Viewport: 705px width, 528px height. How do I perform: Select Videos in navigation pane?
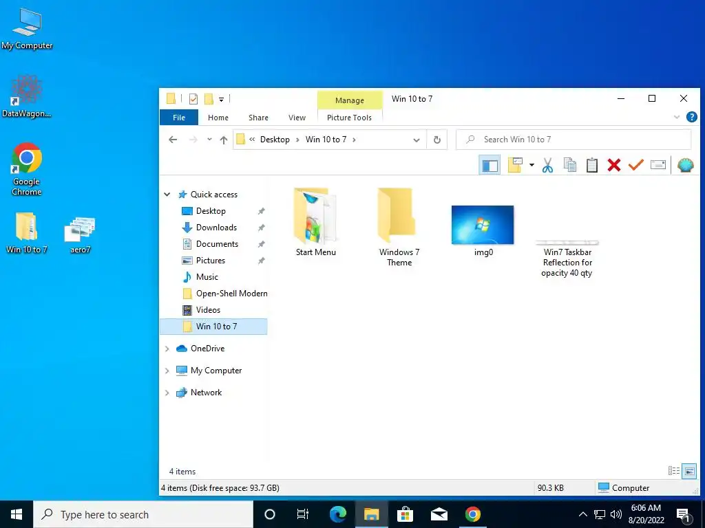[208, 310]
